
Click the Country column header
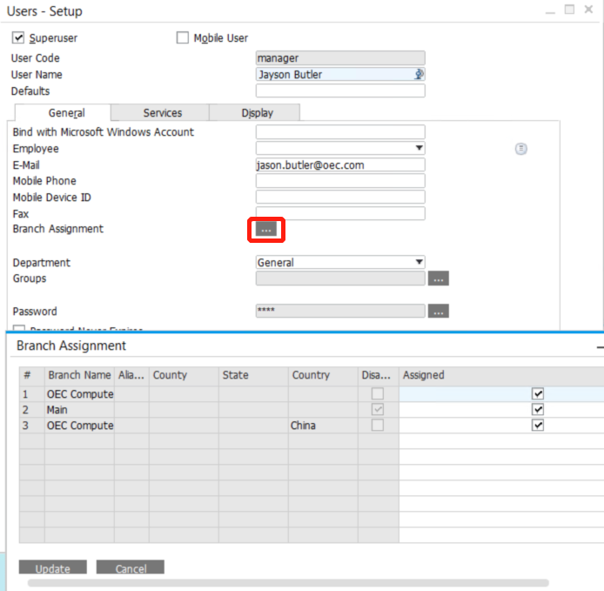[323, 375]
